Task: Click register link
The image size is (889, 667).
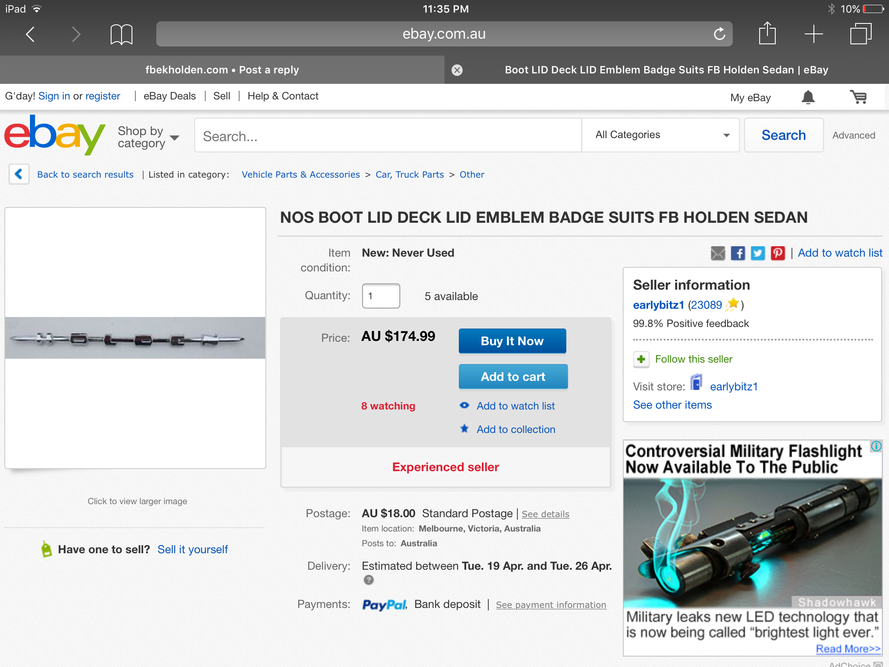Action: coord(102,96)
